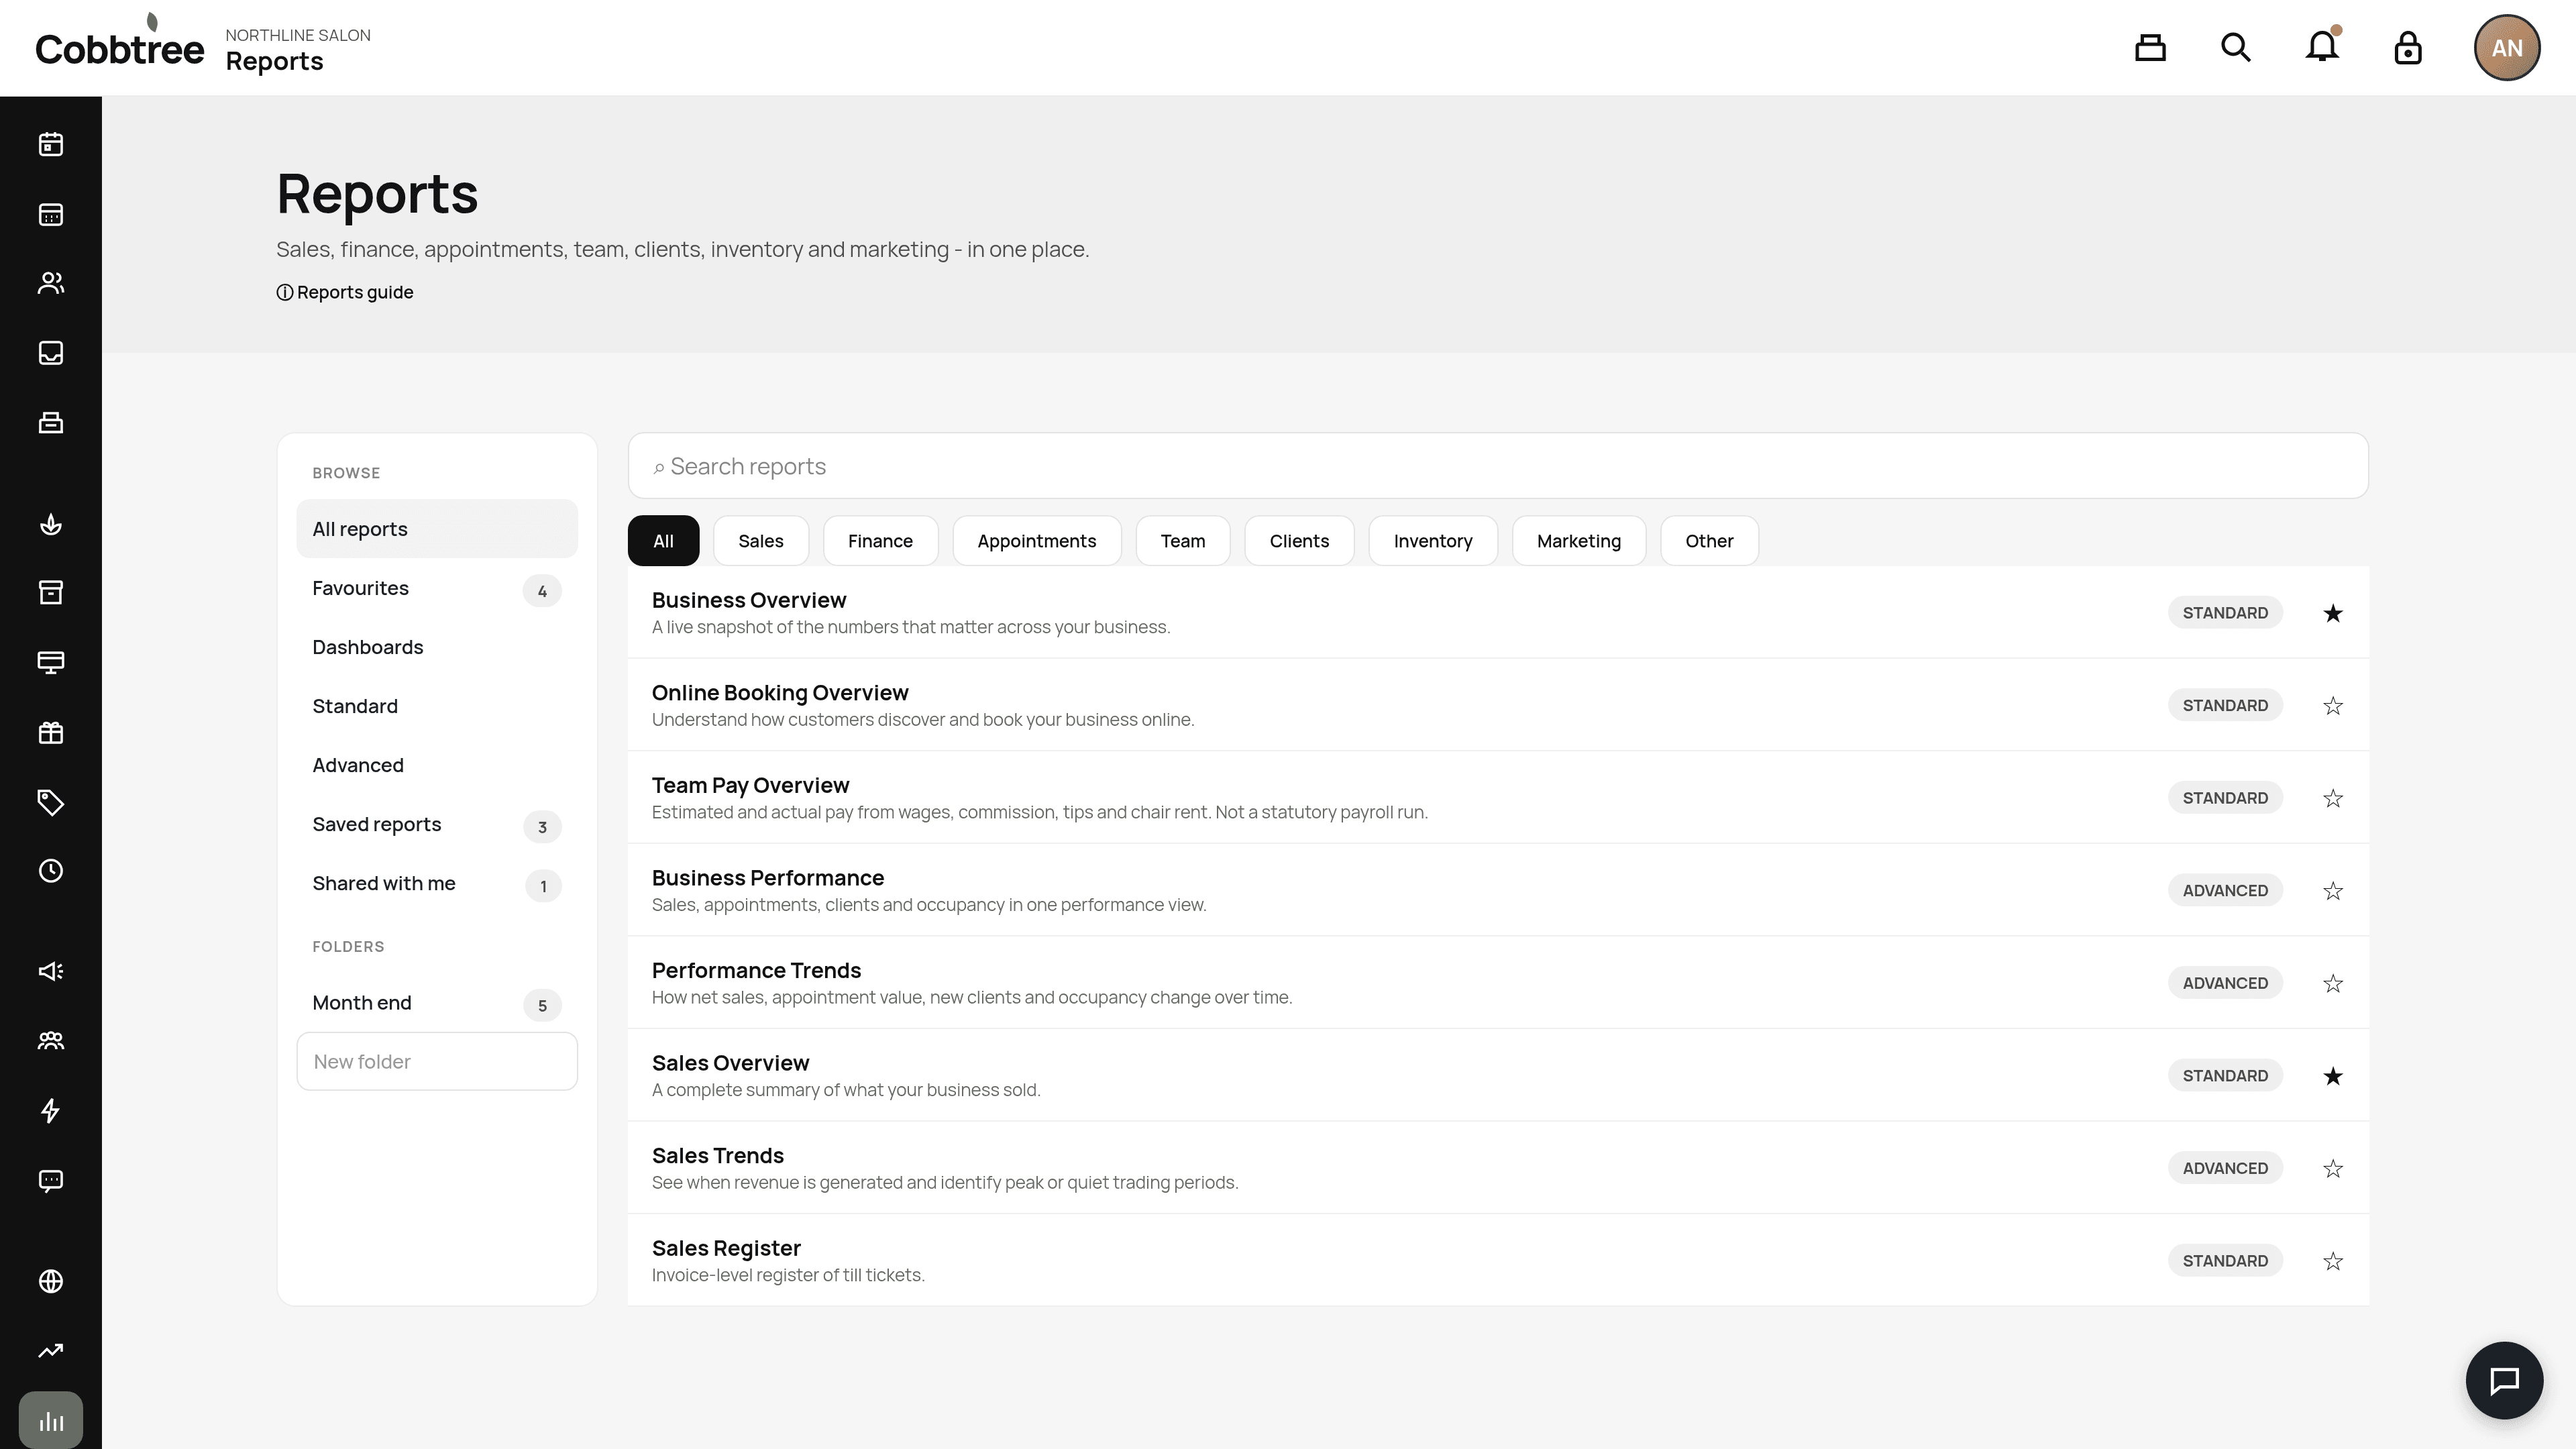Star the Team Pay Overview report
2576x1449 pixels.
point(2333,798)
